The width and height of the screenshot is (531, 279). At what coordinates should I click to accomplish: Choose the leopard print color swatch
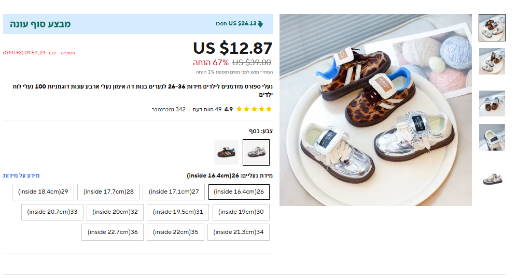[x=226, y=152]
